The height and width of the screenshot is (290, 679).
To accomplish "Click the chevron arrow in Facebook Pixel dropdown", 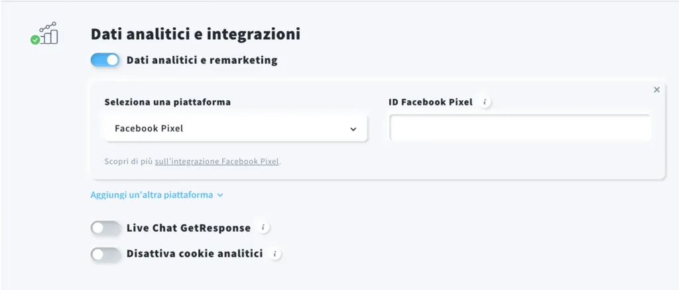I will click(353, 129).
